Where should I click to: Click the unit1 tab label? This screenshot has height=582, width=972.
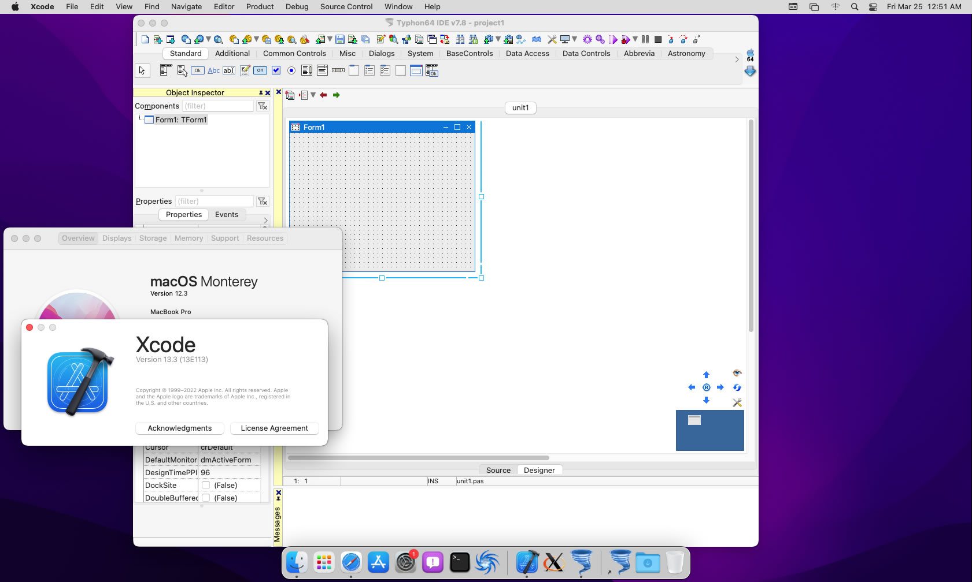[520, 108]
